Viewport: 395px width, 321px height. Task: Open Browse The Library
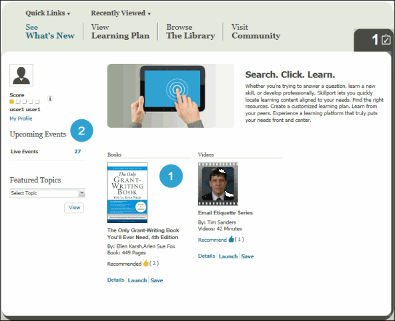(190, 31)
